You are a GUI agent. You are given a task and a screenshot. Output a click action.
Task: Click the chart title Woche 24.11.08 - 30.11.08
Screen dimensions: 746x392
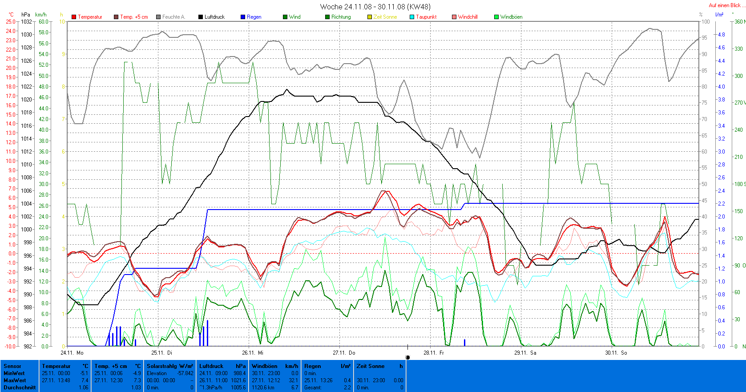[x=375, y=7]
